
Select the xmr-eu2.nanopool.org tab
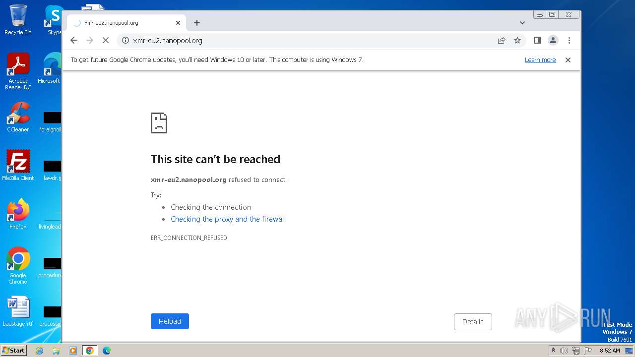[127, 23]
